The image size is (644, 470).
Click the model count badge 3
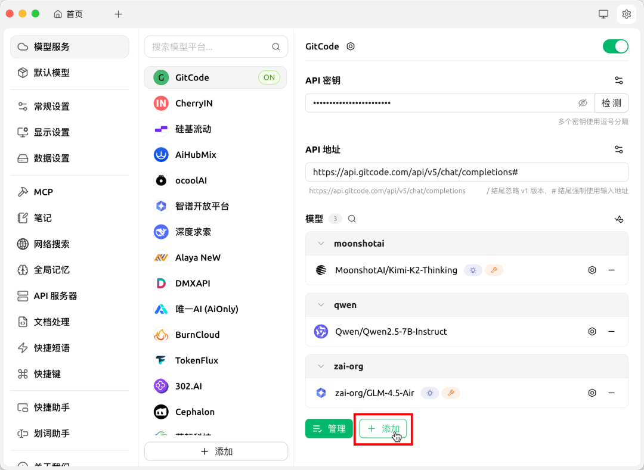[x=335, y=219]
